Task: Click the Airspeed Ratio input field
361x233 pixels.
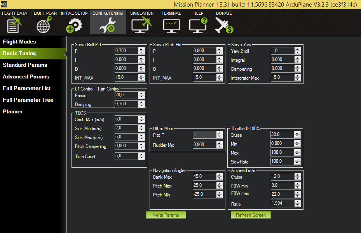Action: click(282, 203)
